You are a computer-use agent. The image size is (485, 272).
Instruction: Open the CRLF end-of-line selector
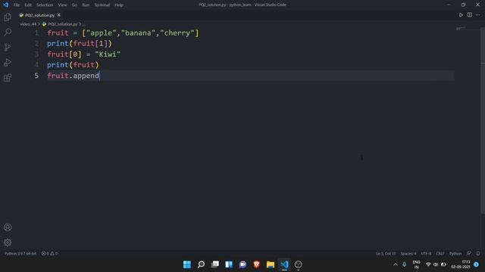440,254
